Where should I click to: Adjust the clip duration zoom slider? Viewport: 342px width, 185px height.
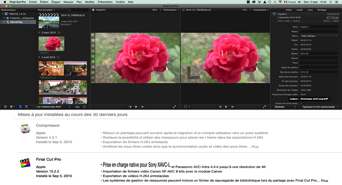(70, 107)
